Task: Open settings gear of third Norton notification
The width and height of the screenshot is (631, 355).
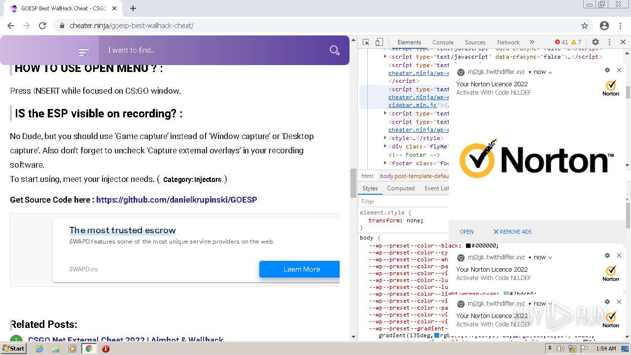Action: 607,302
